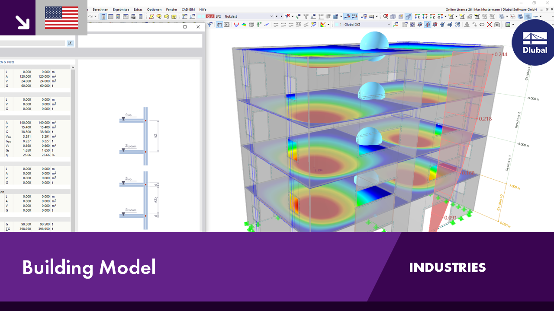The width and height of the screenshot is (554, 311).
Task: Activate the zoom magnifier tool
Action: pyautogui.click(x=386, y=16)
